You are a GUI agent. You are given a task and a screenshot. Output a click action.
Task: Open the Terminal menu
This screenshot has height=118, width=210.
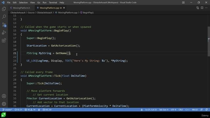53,3
